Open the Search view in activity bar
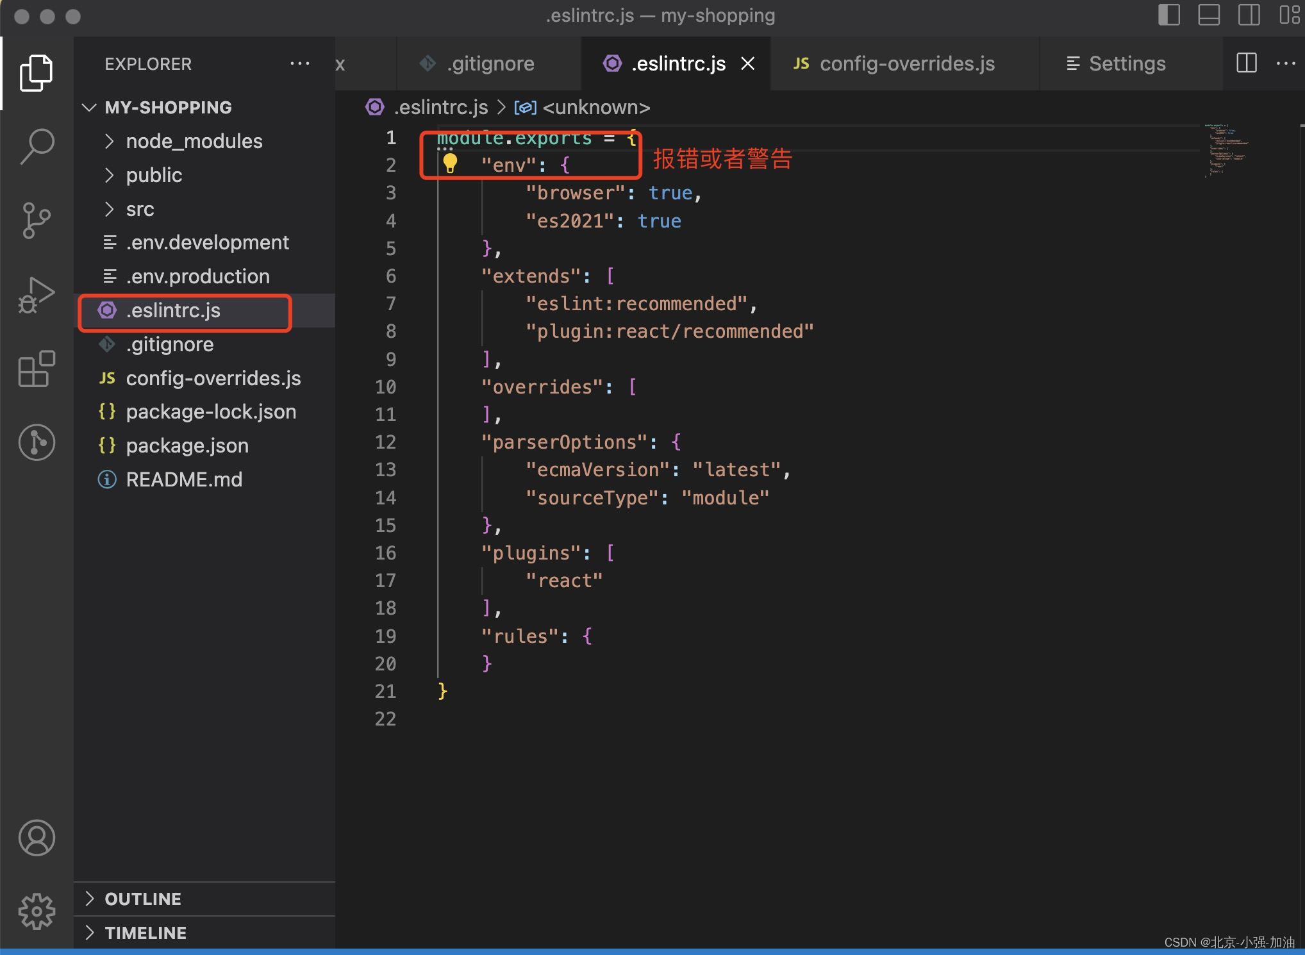Viewport: 1305px width, 955px height. (x=37, y=146)
